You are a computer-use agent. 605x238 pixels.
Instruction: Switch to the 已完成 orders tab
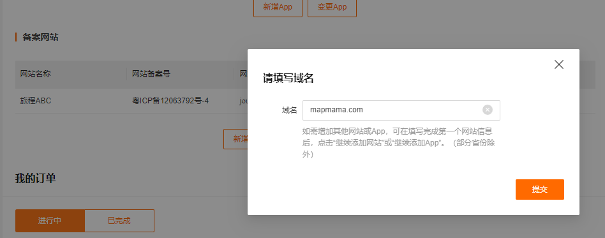[x=119, y=221]
